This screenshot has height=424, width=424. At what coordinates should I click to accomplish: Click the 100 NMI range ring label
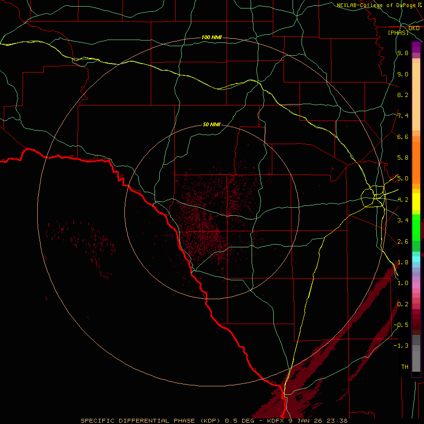tap(212, 37)
